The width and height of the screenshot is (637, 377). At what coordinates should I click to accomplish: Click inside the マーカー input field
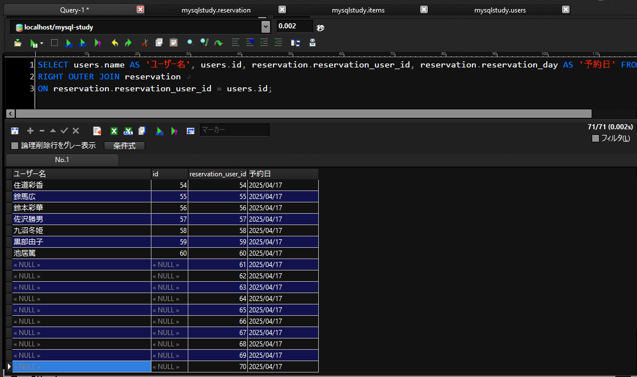click(234, 129)
